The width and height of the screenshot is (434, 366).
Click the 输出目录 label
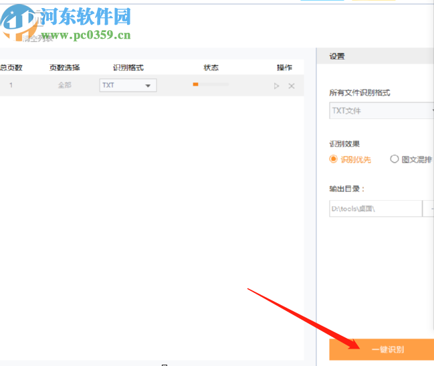pos(346,189)
